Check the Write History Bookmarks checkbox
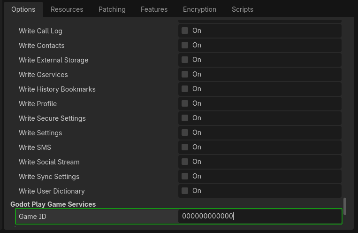 (x=185, y=89)
